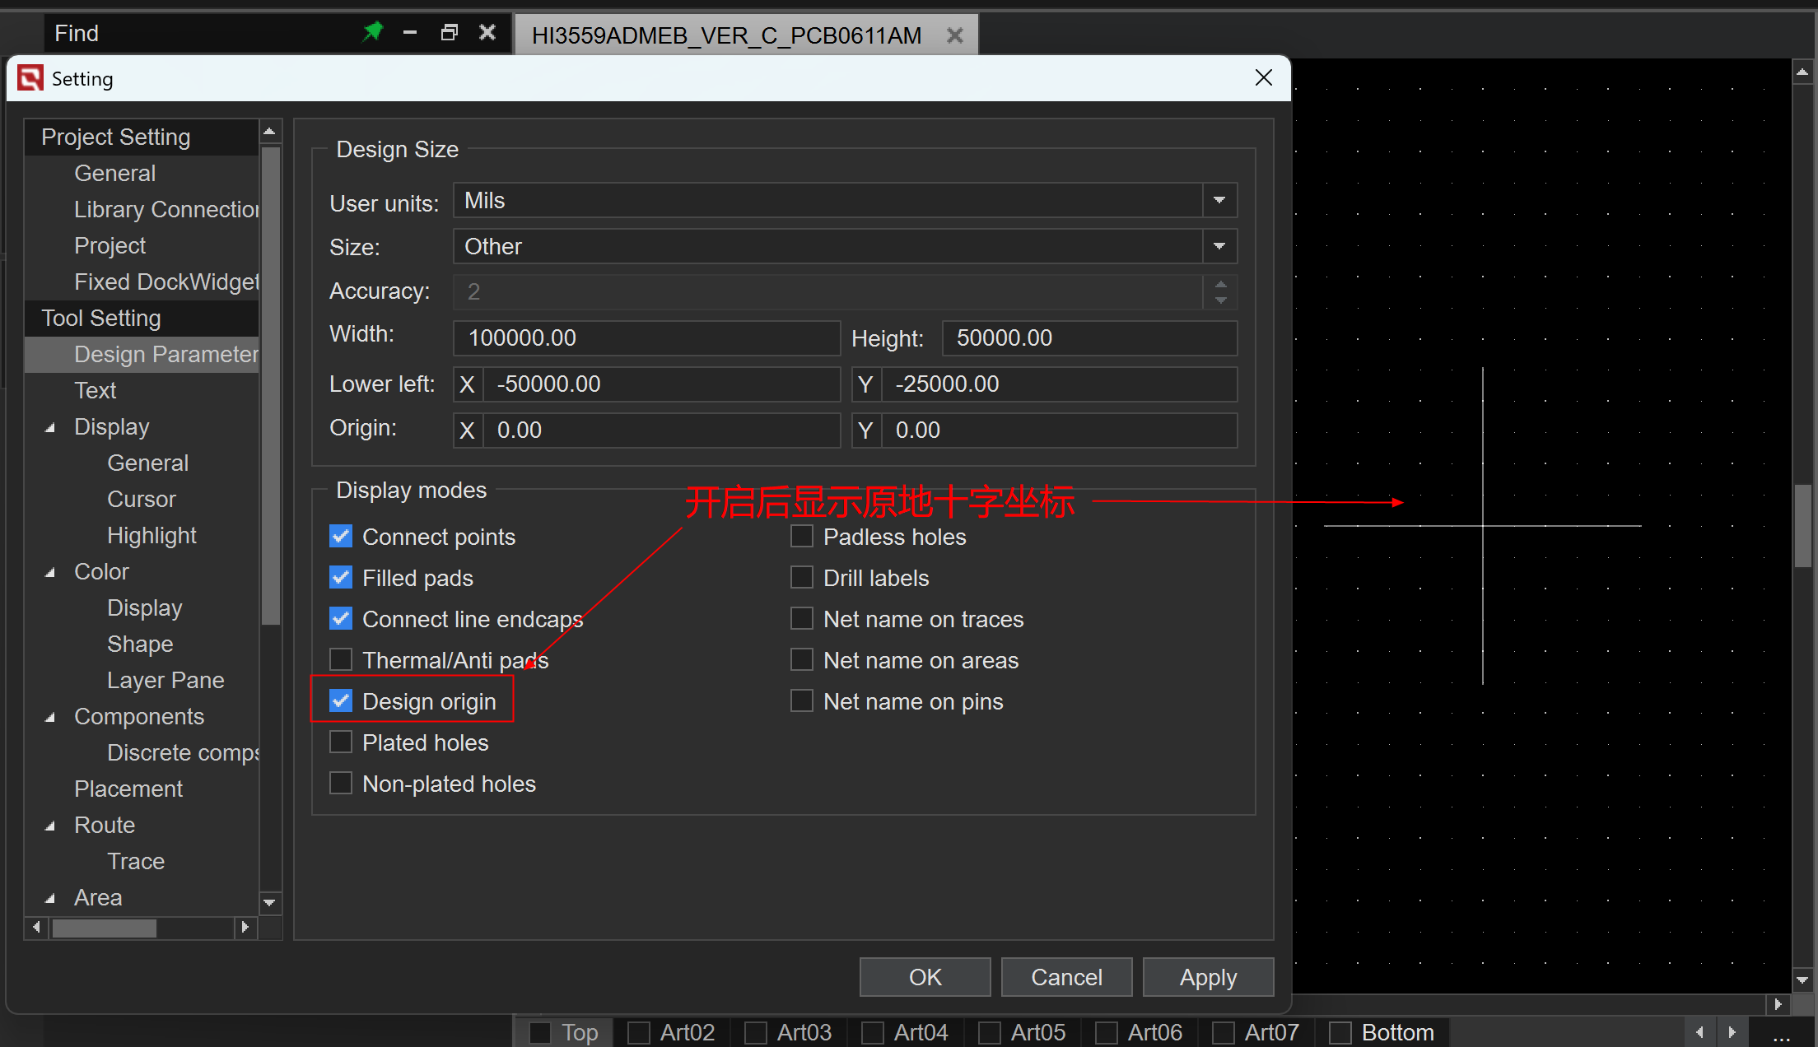Click the Width input field

click(646, 337)
